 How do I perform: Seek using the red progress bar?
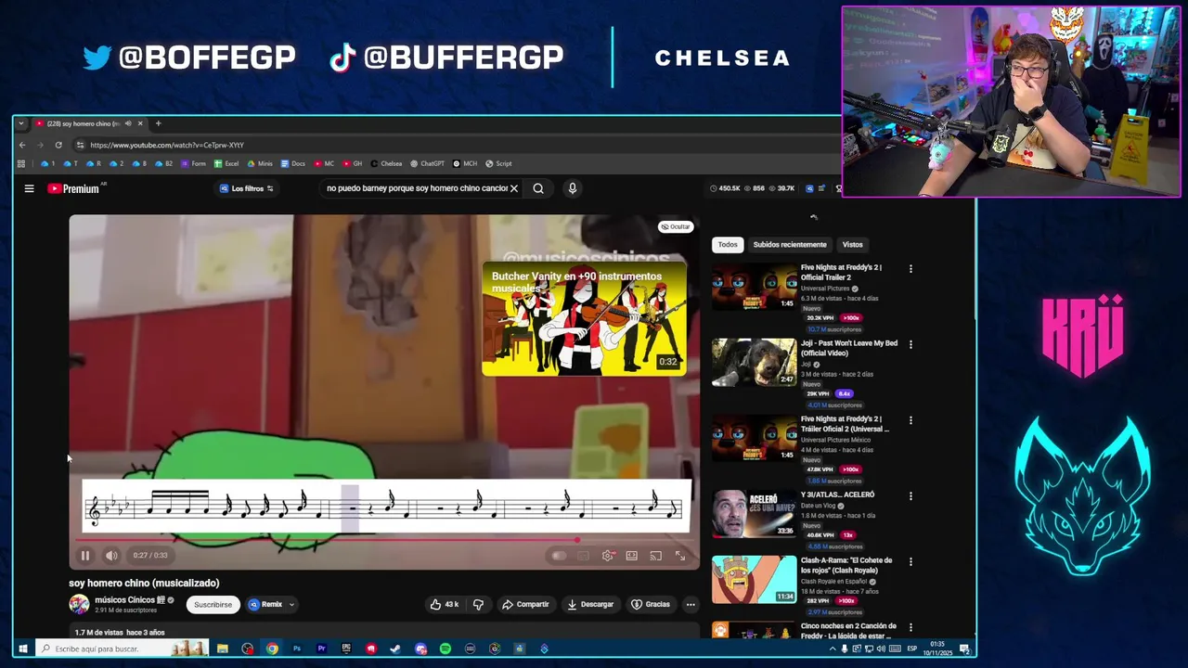pyautogui.click(x=385, y=540)
